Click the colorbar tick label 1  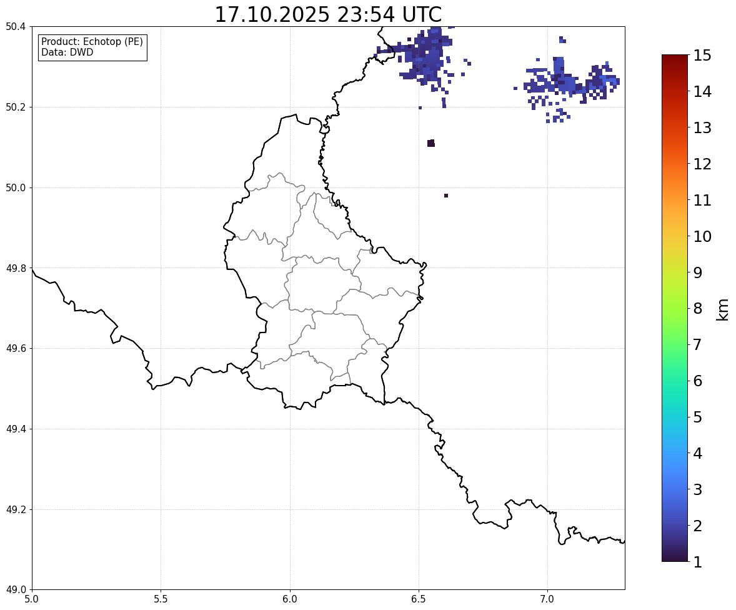[698, 562]
